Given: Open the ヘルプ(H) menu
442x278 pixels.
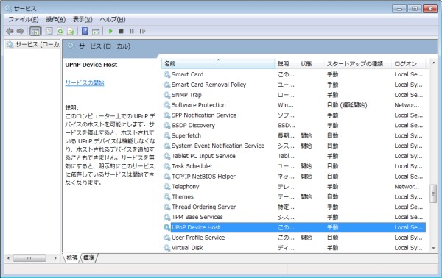Looking at the screenshot, I should click(x=113, y=19).
